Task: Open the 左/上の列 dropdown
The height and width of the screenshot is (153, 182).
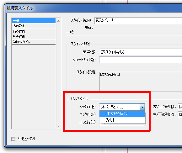Action: [x=180, y=107]
